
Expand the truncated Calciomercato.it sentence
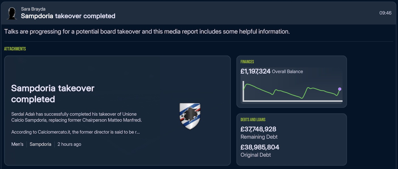(x=76, y=132)
